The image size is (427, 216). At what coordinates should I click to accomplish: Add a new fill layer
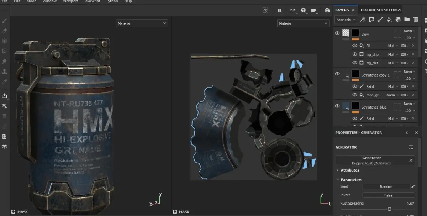click(x=389, y=20)
